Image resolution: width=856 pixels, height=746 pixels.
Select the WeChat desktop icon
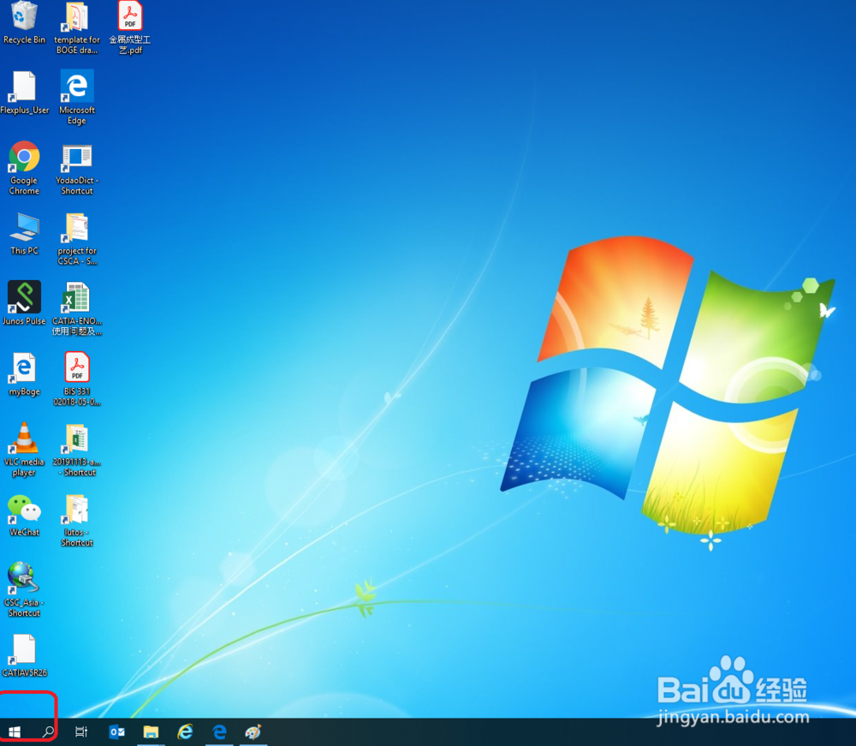pos(24,509)
